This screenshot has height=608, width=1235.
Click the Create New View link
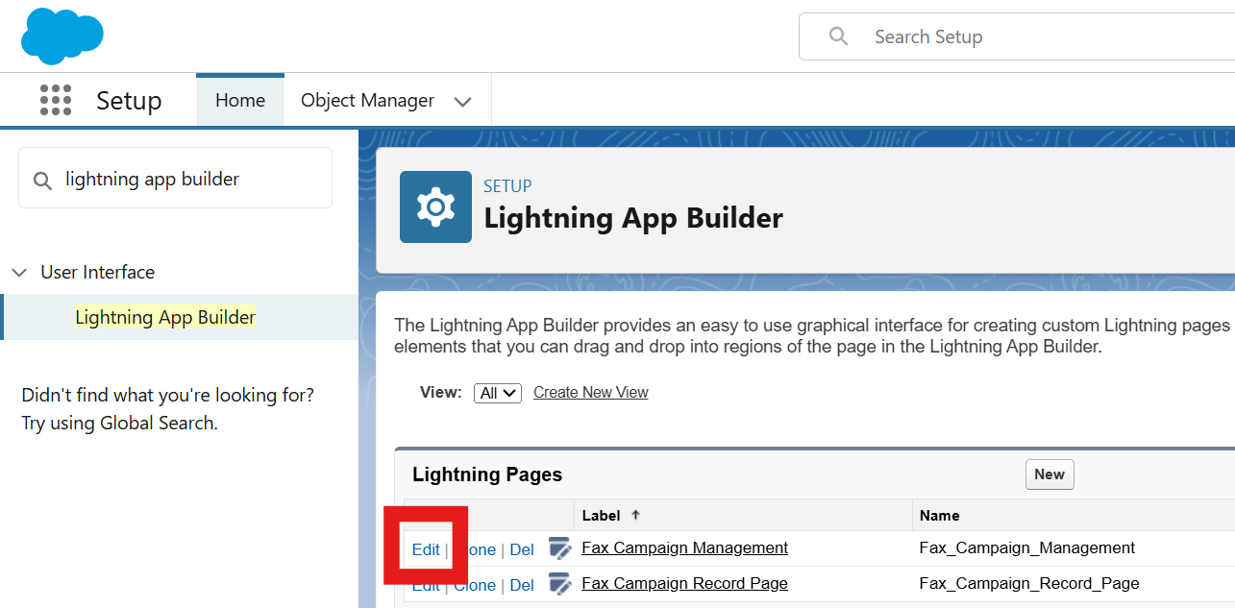tap(590, 392)
